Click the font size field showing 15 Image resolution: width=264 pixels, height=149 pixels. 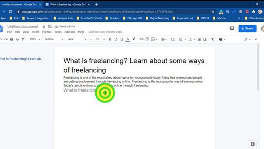[x=97, y=39]
